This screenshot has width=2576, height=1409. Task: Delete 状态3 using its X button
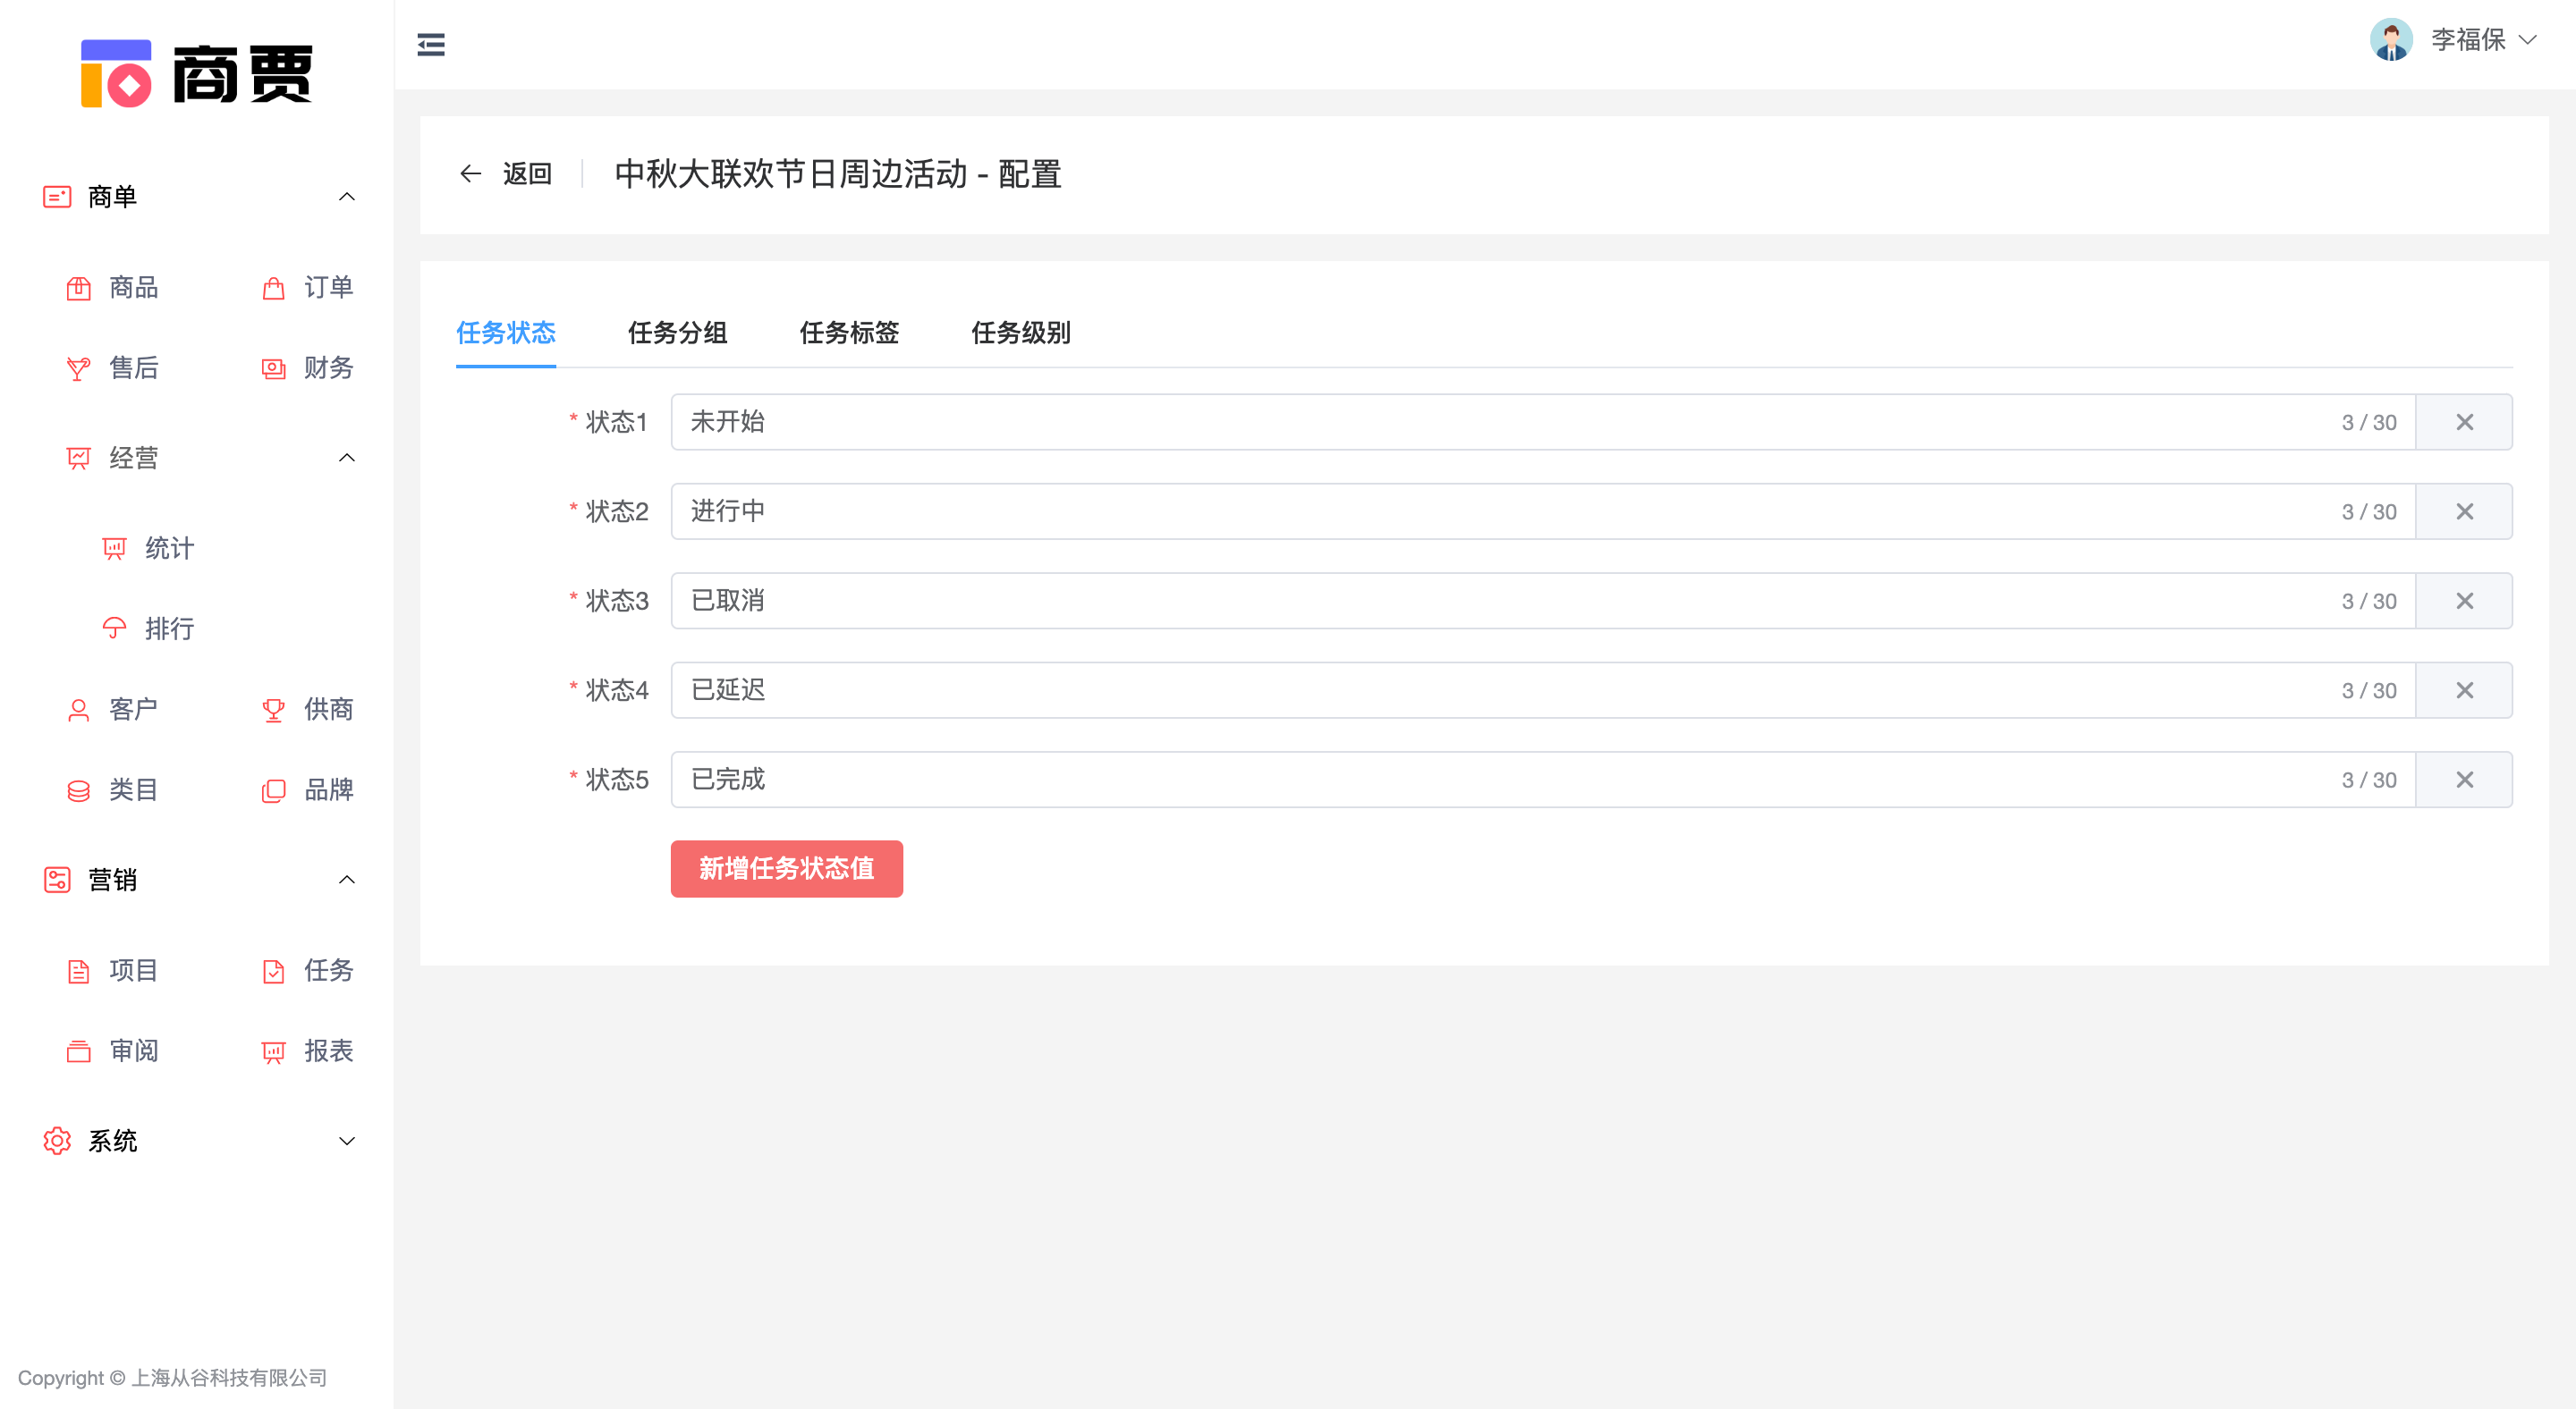pos(2464,600)
